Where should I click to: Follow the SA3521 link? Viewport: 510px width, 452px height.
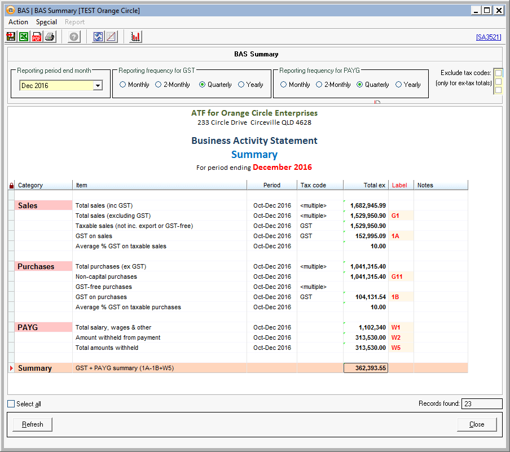tap(488, 37)
